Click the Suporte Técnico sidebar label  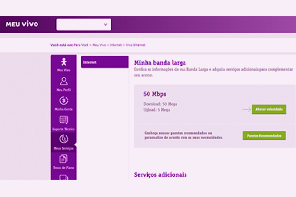click(64, 129)
